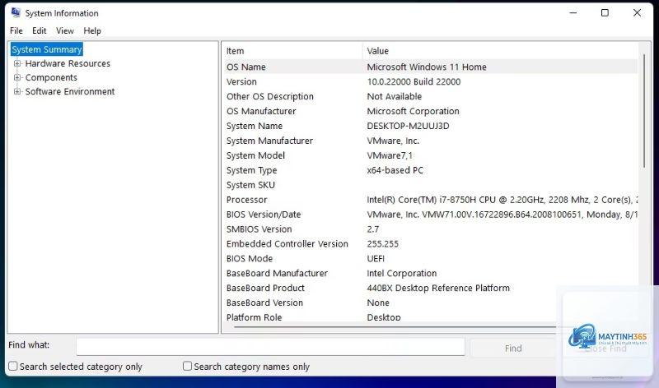
Task: Expand the Software Environment node
Action: (x=17, y=91)
